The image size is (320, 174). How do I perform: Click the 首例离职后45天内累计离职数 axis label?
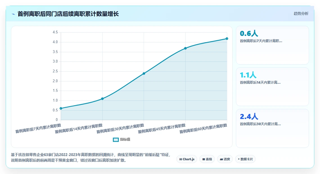pyautogui.click(x=162, y=129)
